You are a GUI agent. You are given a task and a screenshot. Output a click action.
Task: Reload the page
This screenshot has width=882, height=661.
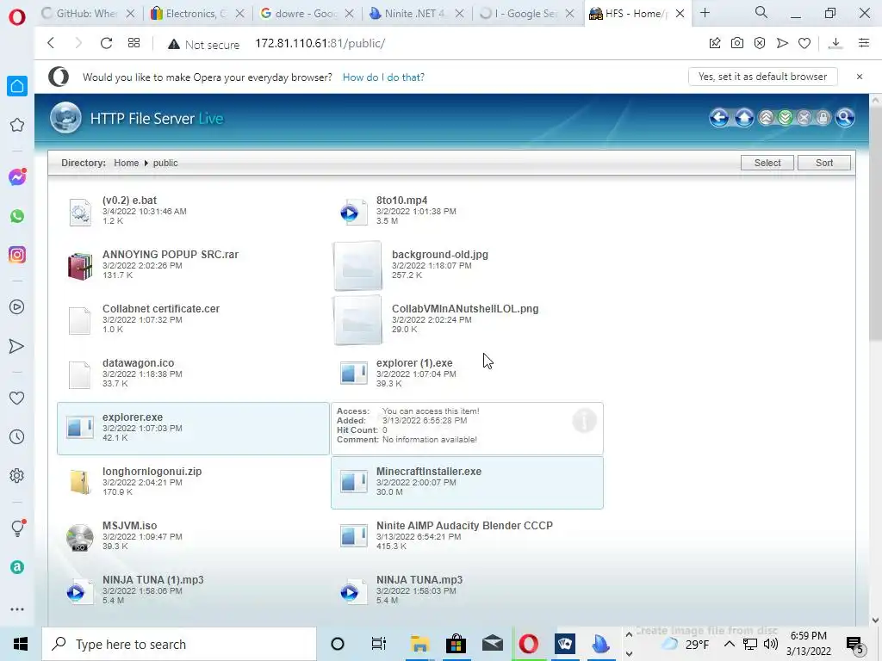pos(106,43)
